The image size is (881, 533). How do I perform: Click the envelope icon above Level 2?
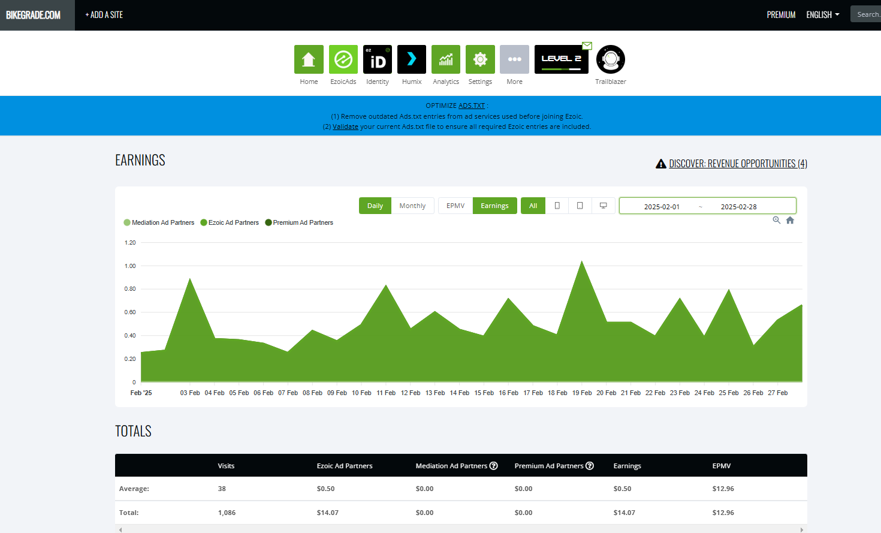pyautogui.click(x=587, y=46)
